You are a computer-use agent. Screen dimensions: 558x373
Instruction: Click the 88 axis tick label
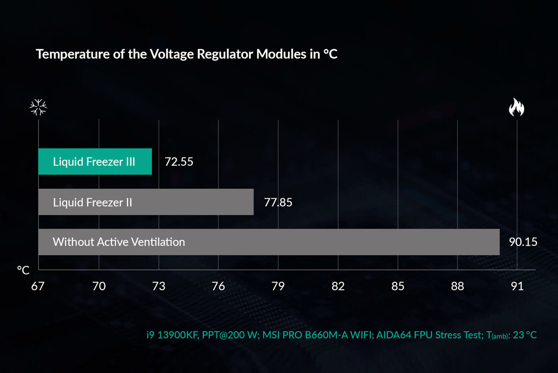[457, 286]
